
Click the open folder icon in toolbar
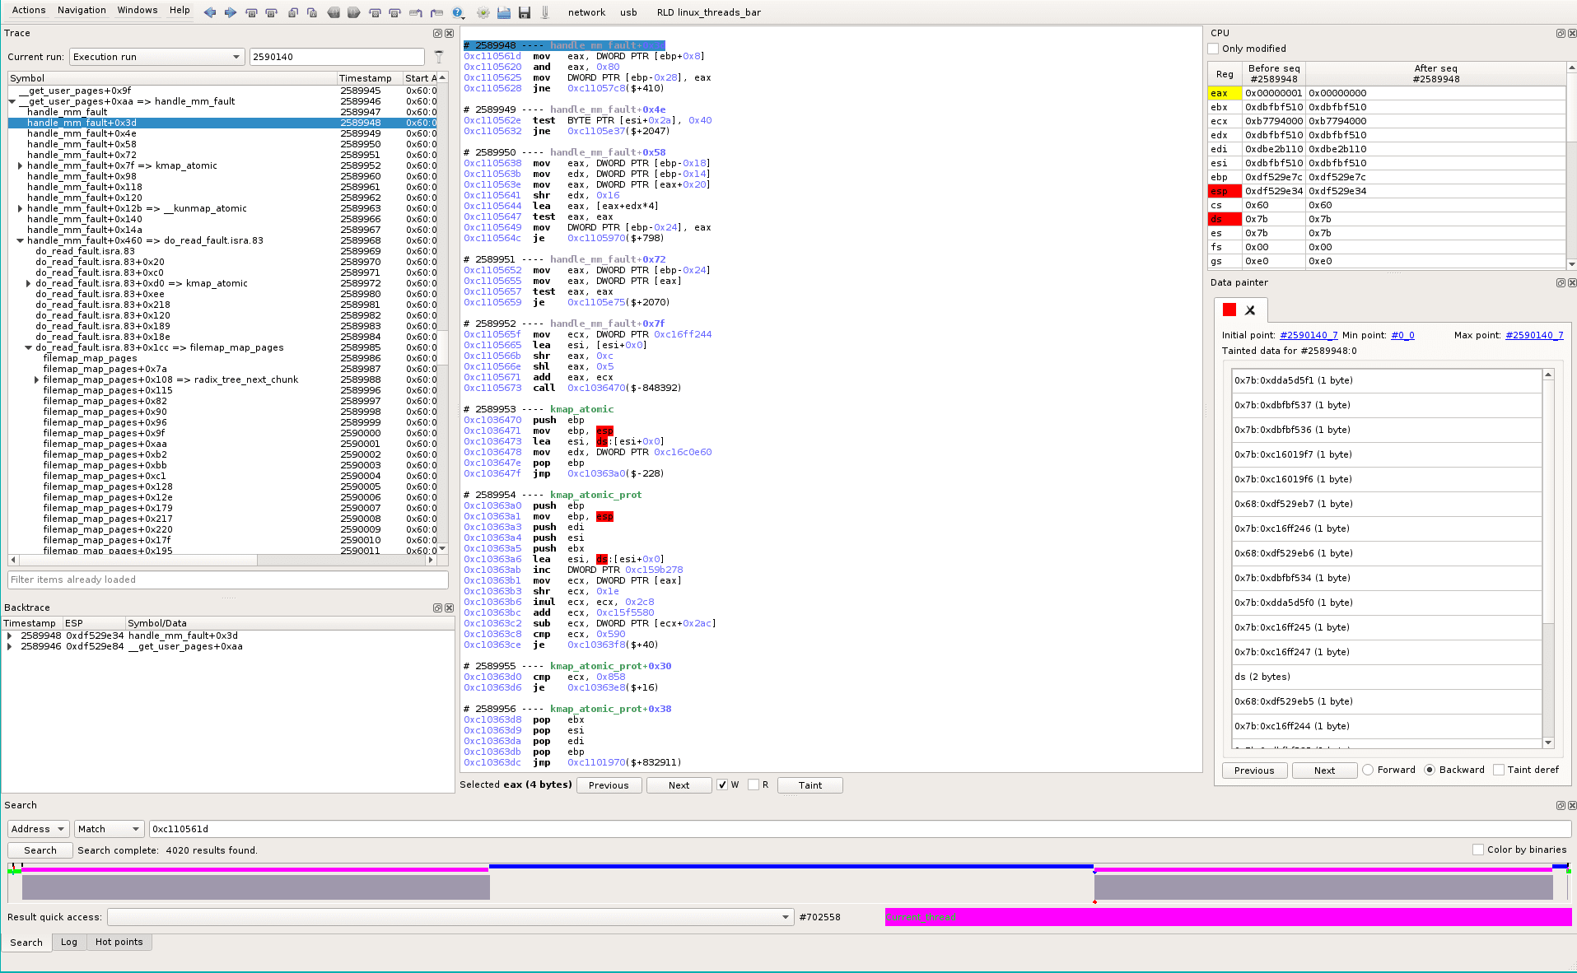point(503,12)
